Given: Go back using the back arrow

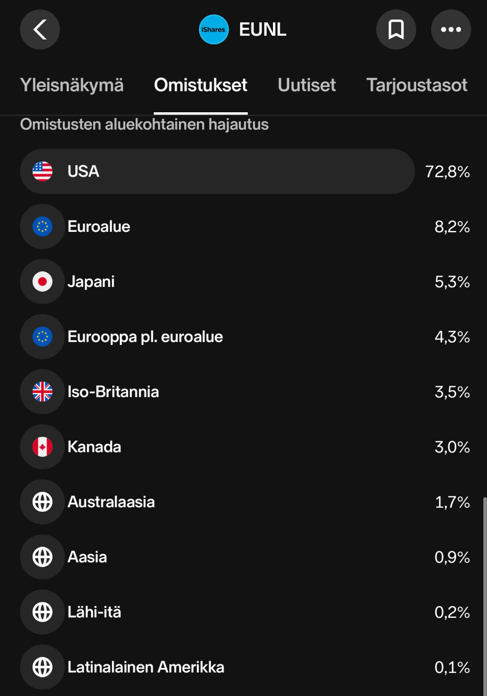Looking at the screenshot, I should 40,30.
